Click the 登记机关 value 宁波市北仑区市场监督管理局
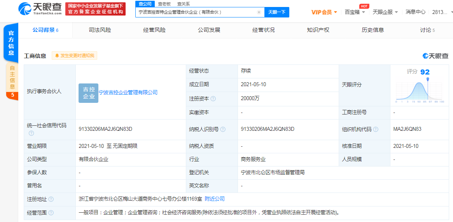This screenshot has height=222, width=453. tap(273, 173)
